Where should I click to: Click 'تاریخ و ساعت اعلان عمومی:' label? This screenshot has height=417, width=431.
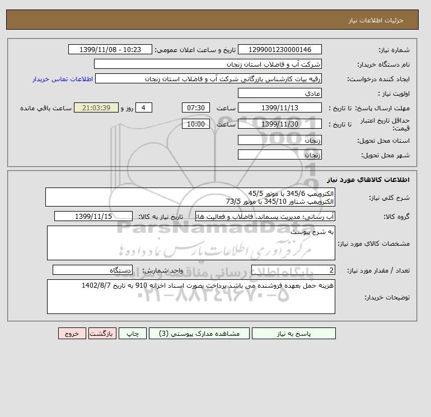[195, 50]
